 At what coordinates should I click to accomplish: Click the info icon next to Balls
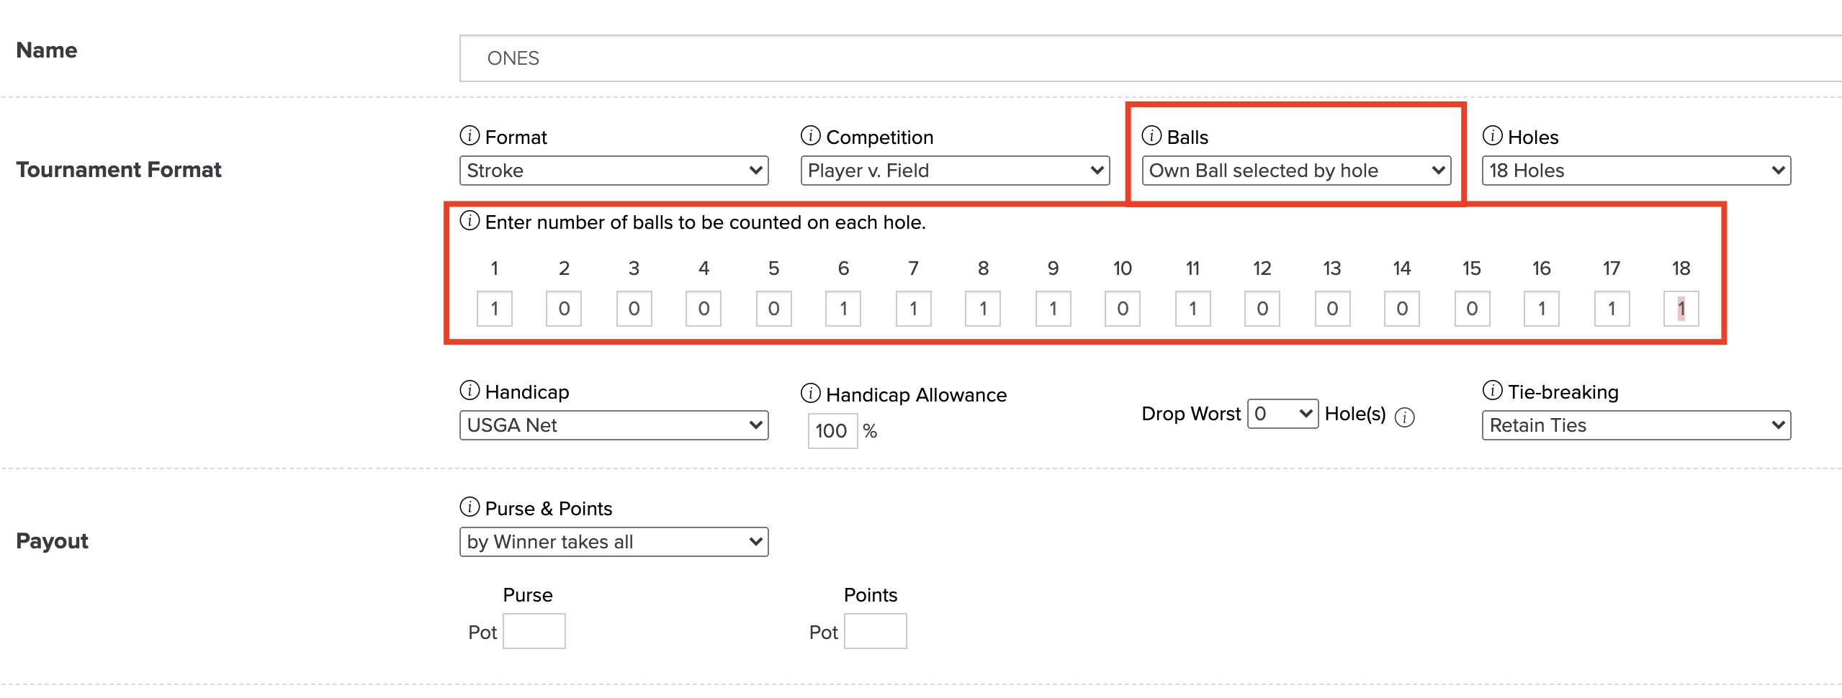(x=1151, y=135)
